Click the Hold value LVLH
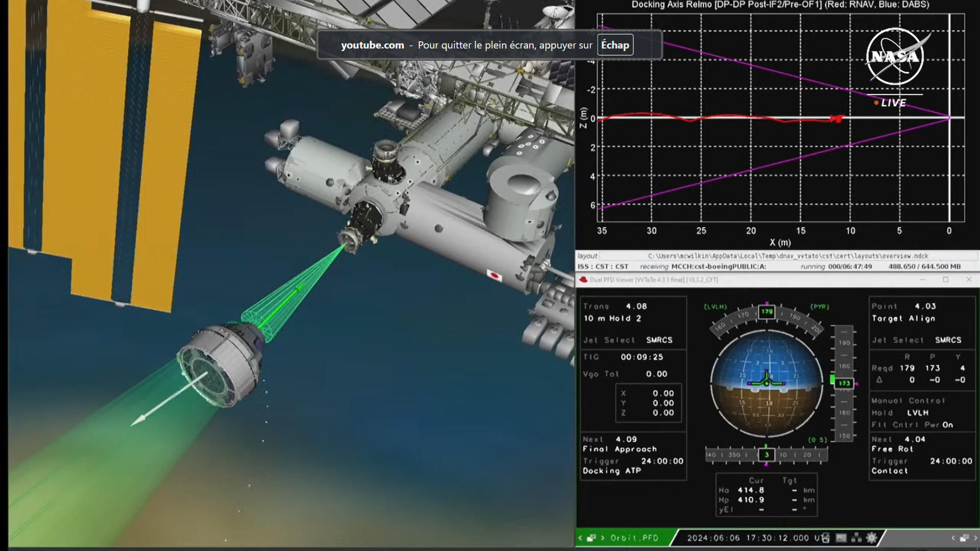Screen dimensions: 980x551 pyautogui.click(x=918, y=413)
